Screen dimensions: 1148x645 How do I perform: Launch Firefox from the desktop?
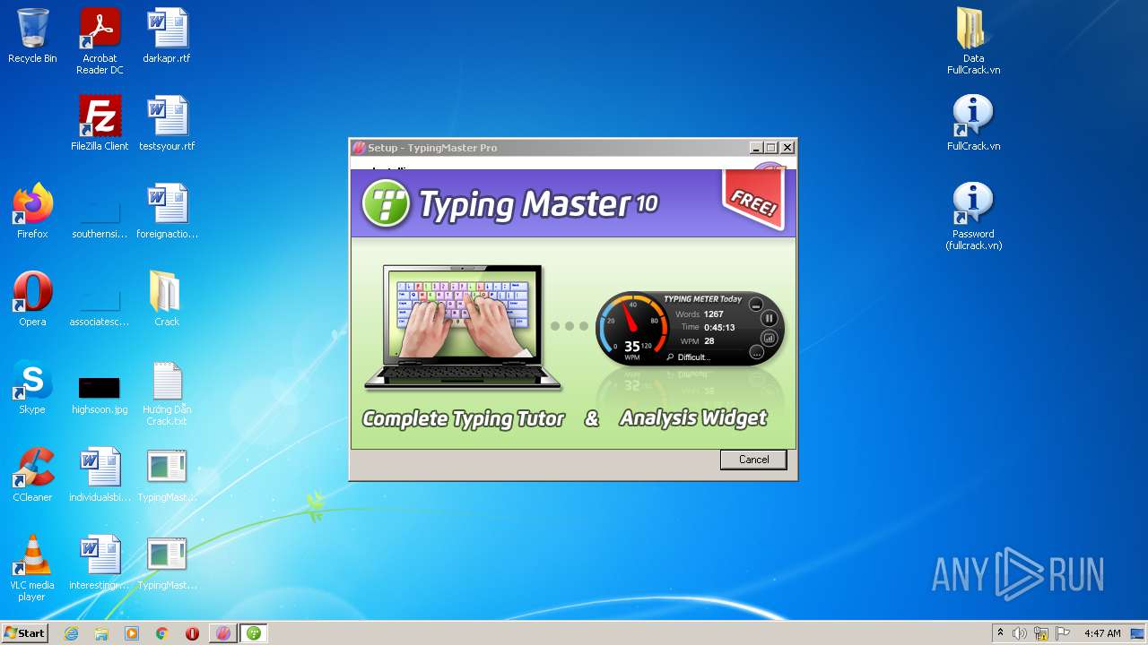point(32,211)
